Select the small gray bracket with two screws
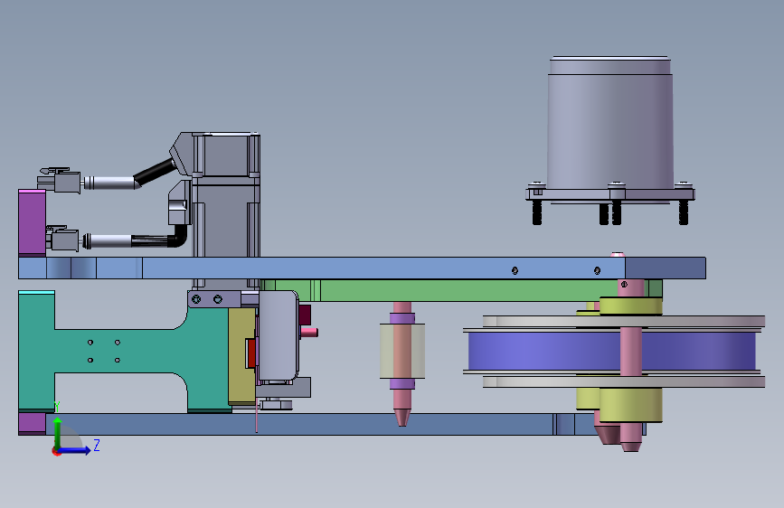Screen dimensions: 784x508 214,299
